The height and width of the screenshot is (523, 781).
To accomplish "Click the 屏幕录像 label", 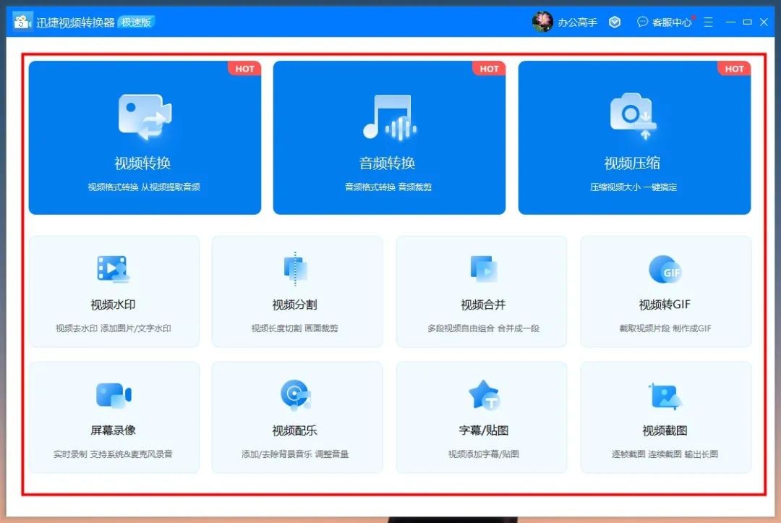I will pyautogui.click(x=113, y=430).
